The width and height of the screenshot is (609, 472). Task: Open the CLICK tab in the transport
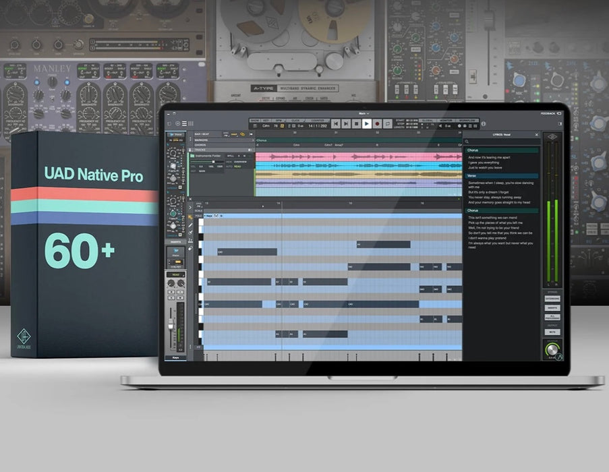pos(295,120)
